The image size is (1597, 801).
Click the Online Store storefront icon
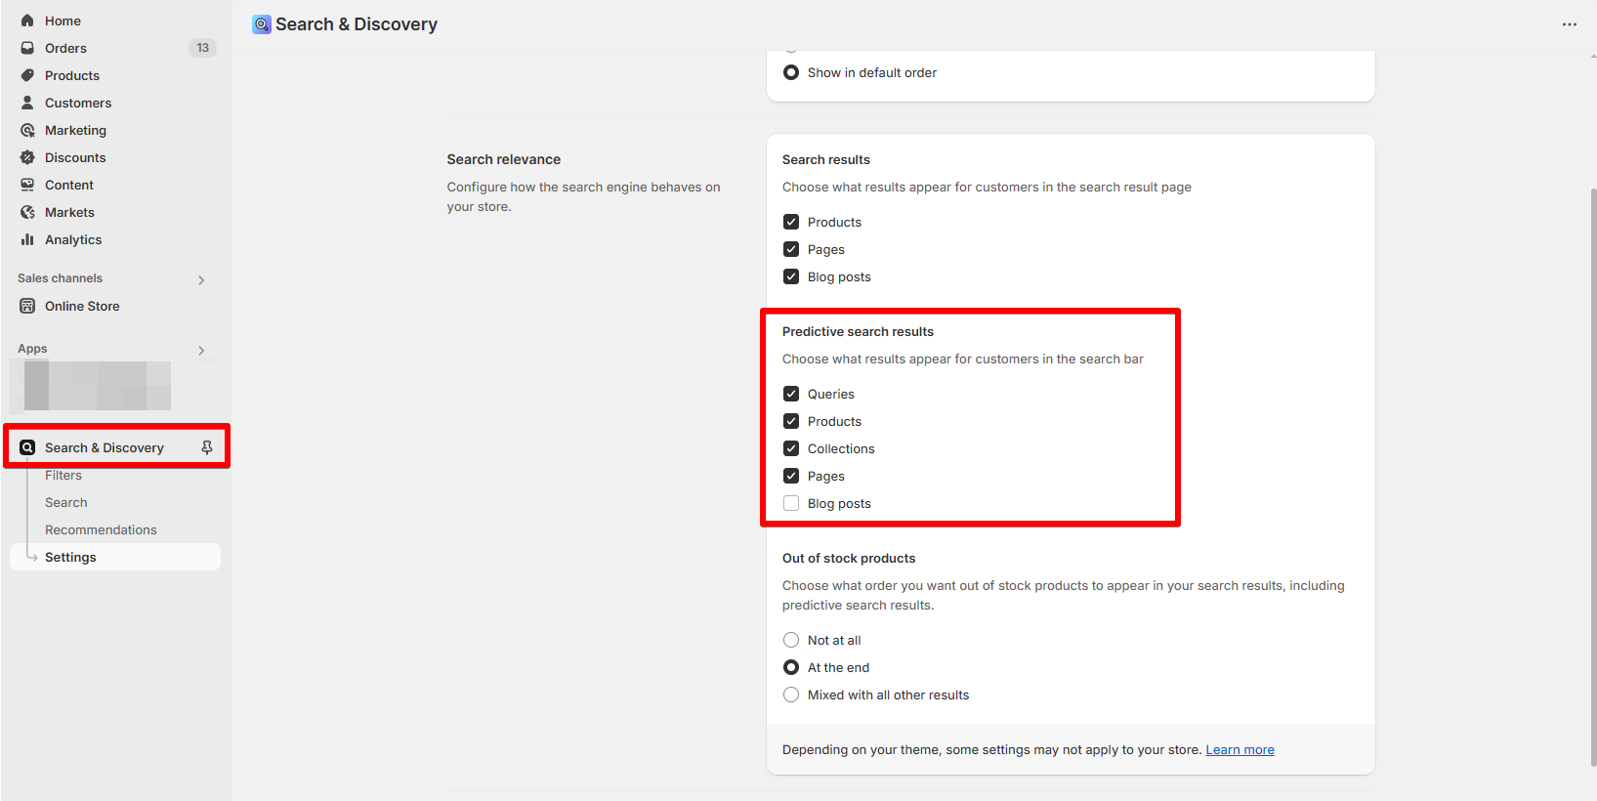tap(27, 306)
